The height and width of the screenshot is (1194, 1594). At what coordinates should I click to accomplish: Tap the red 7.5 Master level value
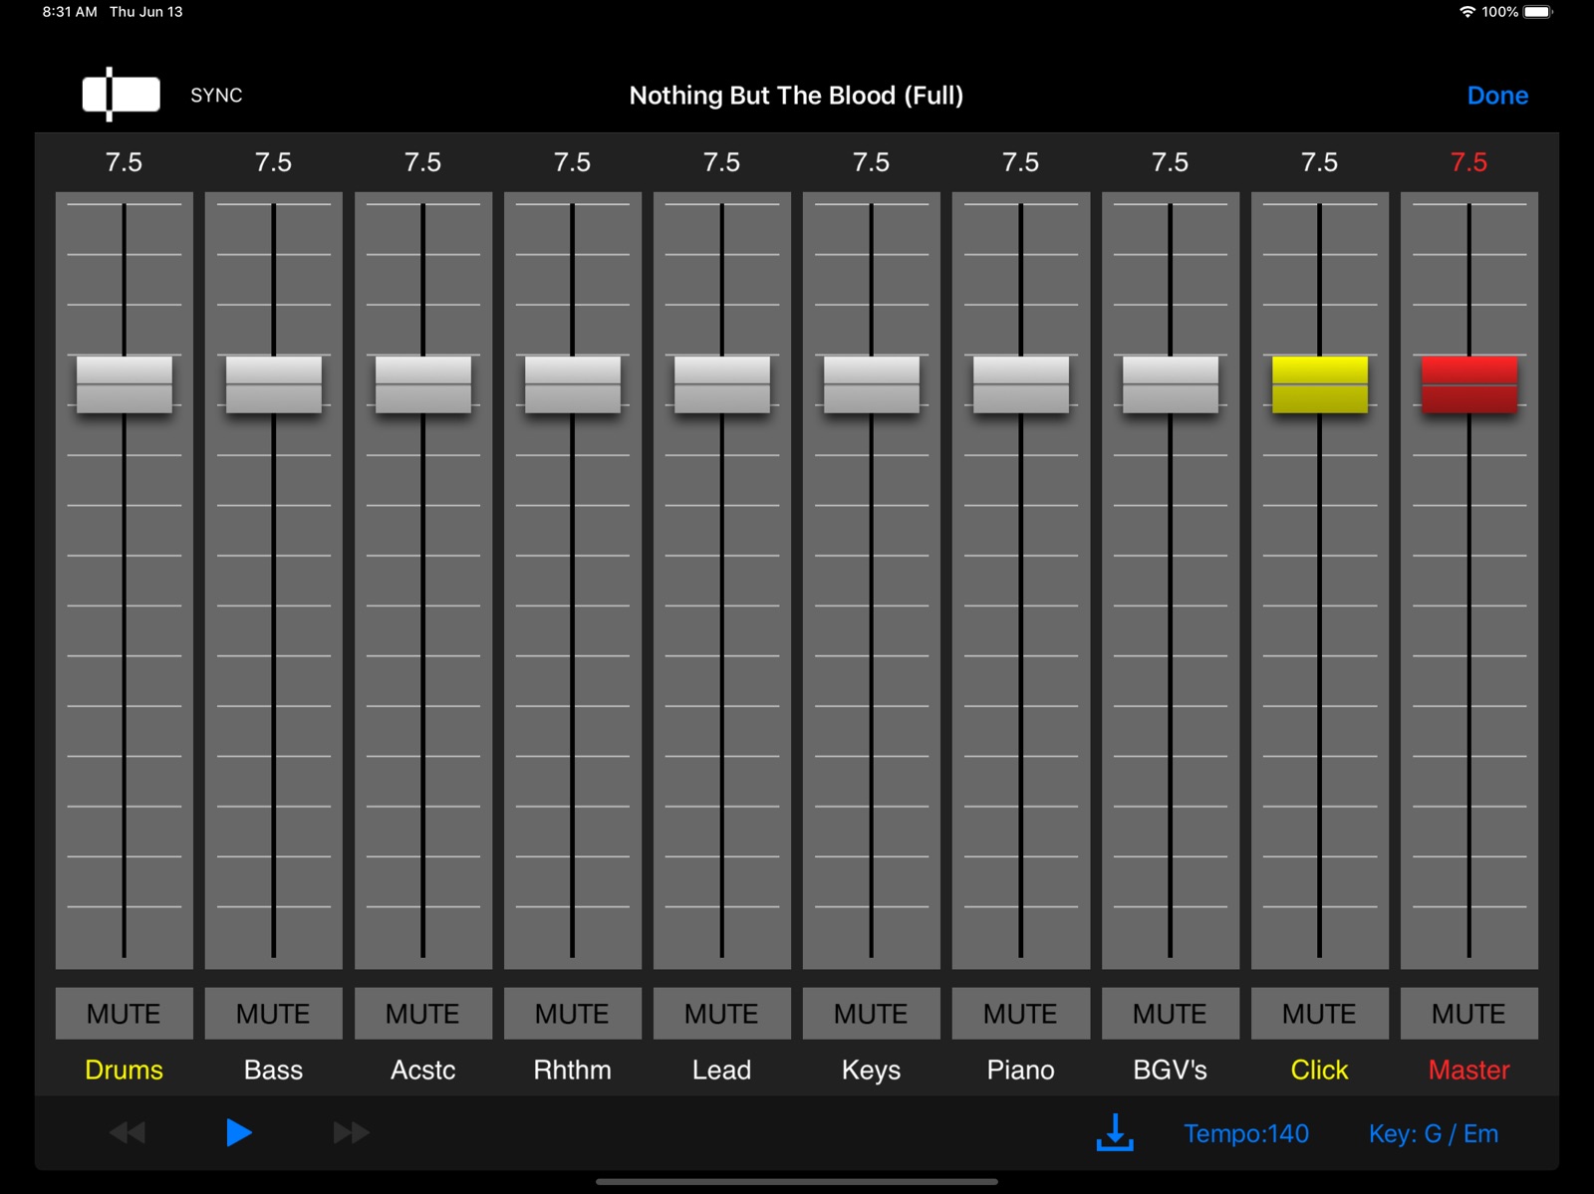[x=1469, y=162]
